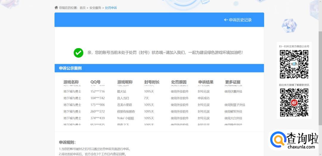Click the 扫一扫关注官方微信公众号 caption
The width and height of the screenshot is (322, 156).
tap(294, 46)
